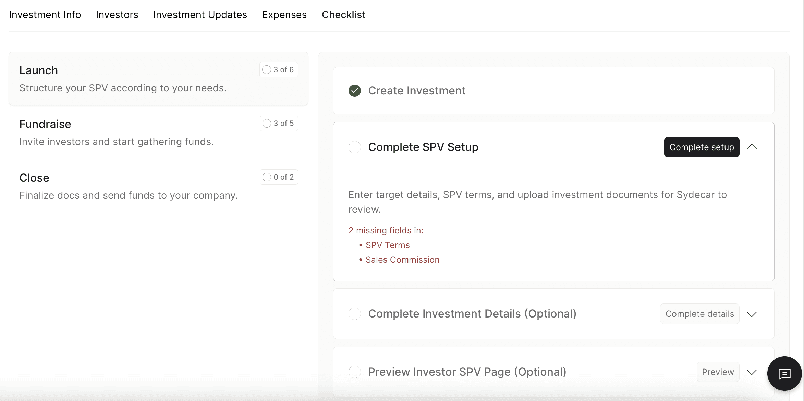Click the Launch progress circle icon
Viewport: 804px width, 401px height.
click(267, 70)
